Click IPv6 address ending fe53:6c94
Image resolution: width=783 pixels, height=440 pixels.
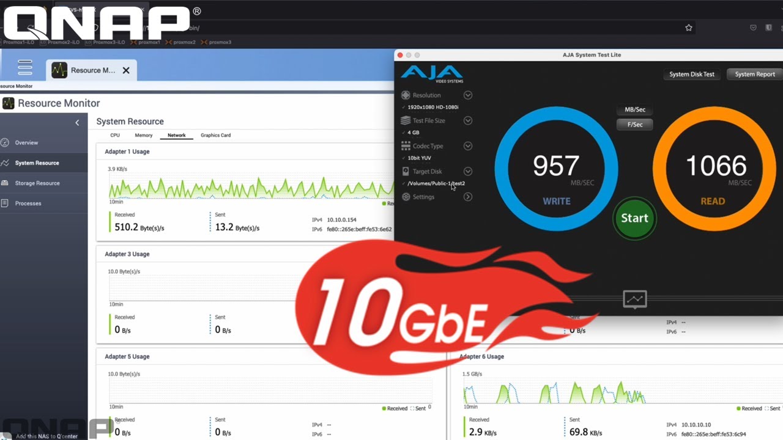click(713, 435)
